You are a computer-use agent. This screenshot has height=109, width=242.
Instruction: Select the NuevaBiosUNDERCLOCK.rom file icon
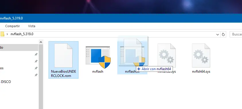pos(63,56)
